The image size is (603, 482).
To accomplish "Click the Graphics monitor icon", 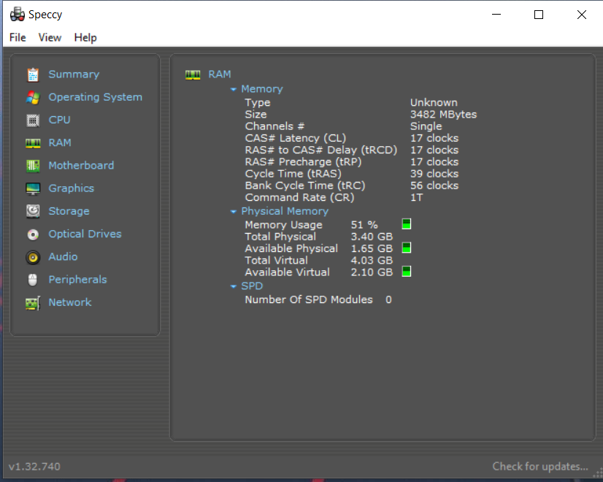I will 33,188.
